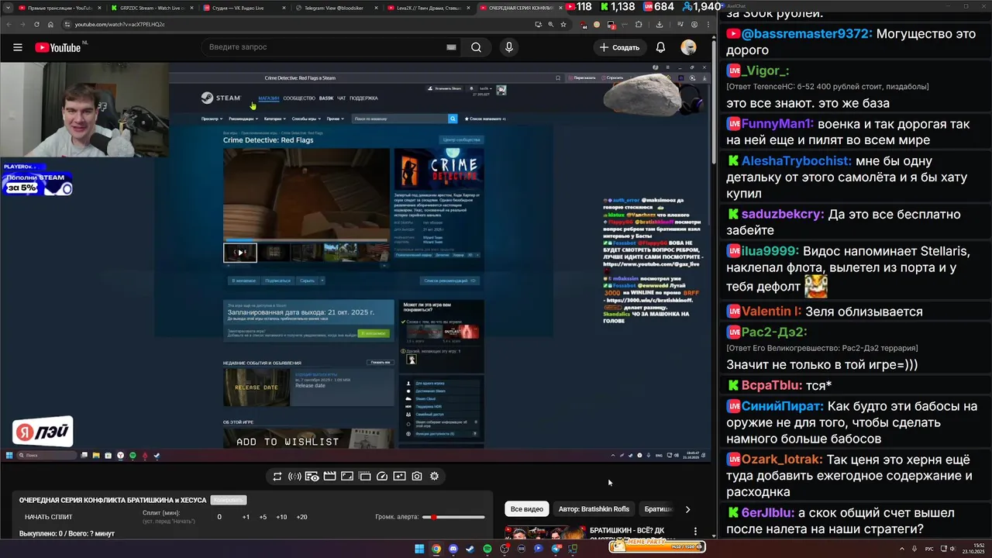
Task: Open zoom magnifier icon in address bar
Action: [551, 24]
